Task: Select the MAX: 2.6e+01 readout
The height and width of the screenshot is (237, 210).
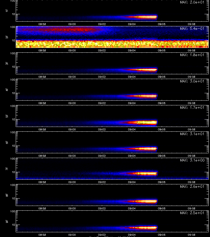Action: [x=192, y=186]
